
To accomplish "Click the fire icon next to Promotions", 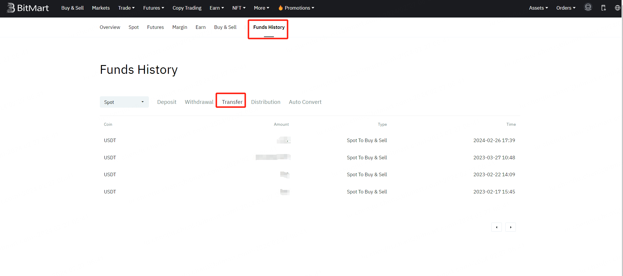I will click(281, 8).
